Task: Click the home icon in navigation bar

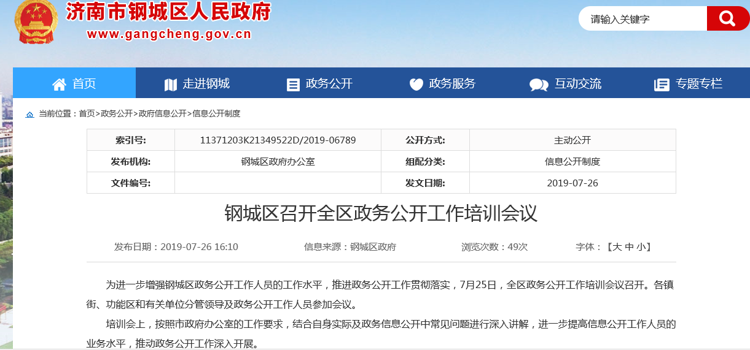Action: click(59, 84)
